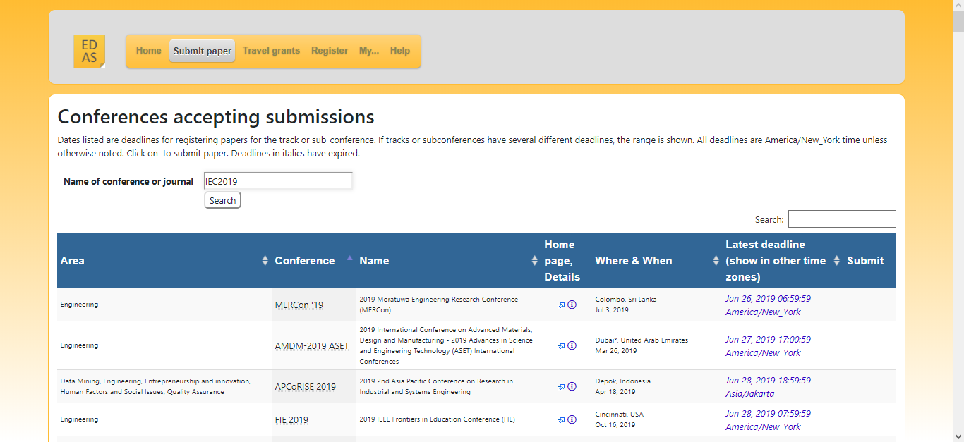Show FIE 2019 details info icon
Viewport: 964px width, 442px height.
[x=572, y=419]
